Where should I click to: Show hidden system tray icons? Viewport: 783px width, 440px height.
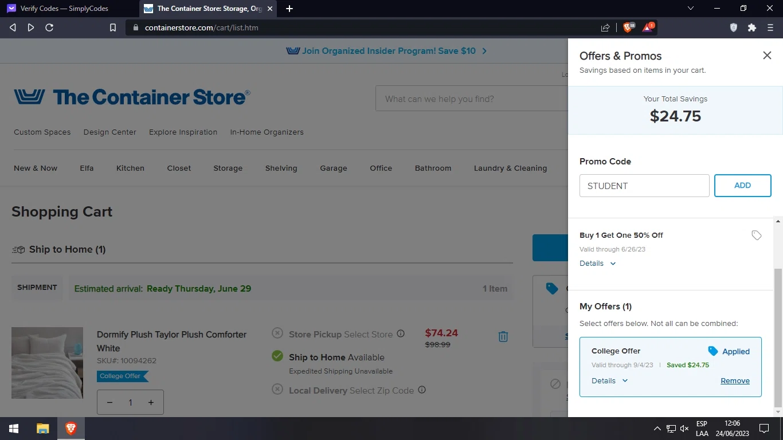click(657, 429)
